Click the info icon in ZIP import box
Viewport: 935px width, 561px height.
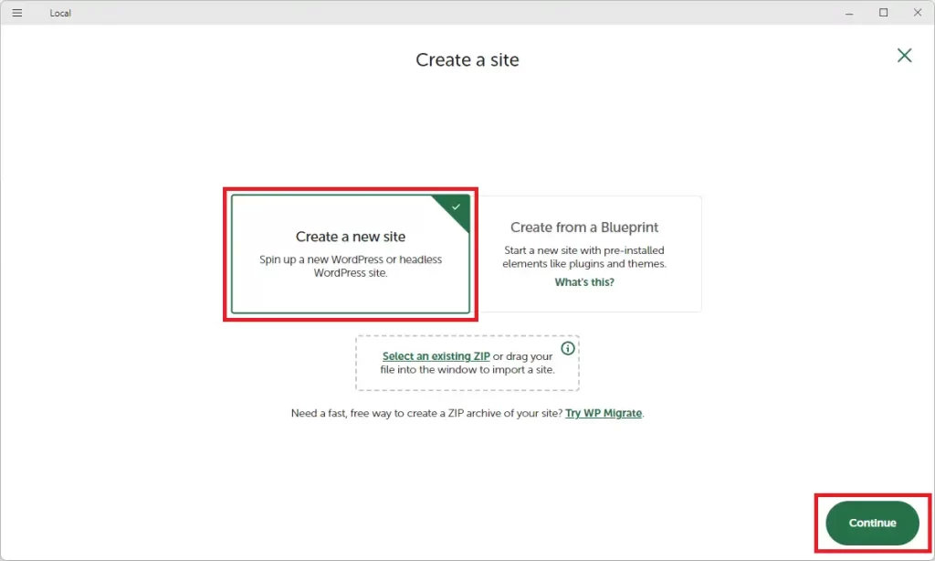tap(568, 349)
